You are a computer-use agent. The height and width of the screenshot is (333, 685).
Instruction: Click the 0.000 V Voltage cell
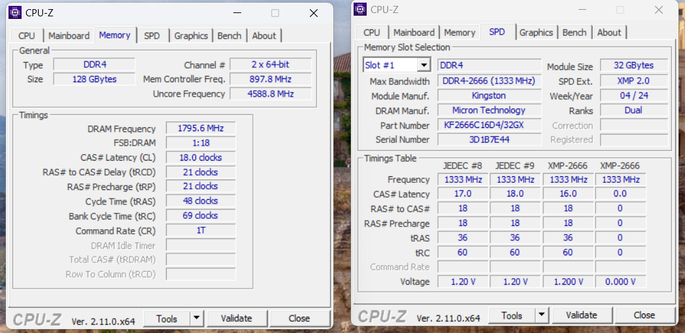coord(620,281)
